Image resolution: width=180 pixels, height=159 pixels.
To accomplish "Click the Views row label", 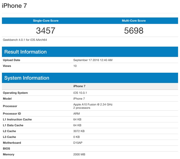I will point(7,66).
